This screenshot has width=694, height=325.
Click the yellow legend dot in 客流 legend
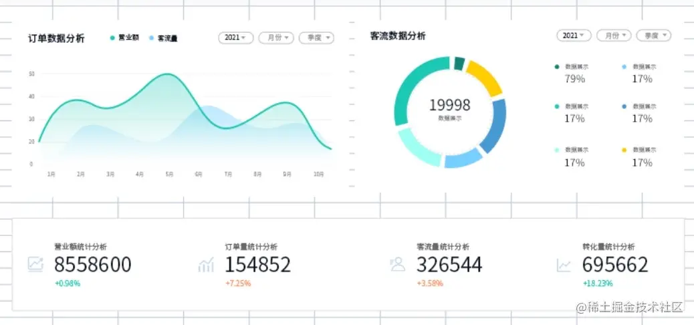pyautogui.click(x=624, y=150)
